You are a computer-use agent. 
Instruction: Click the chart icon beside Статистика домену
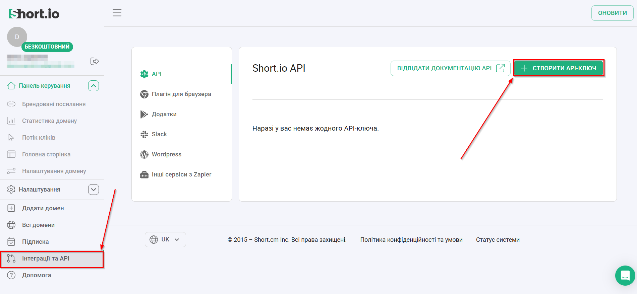click(x=11, y=121)
